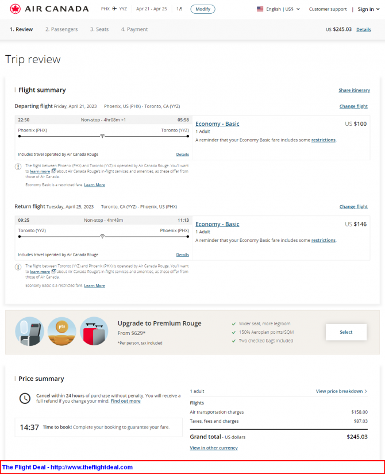Click Change flight for the return flight

pos(353,206)
